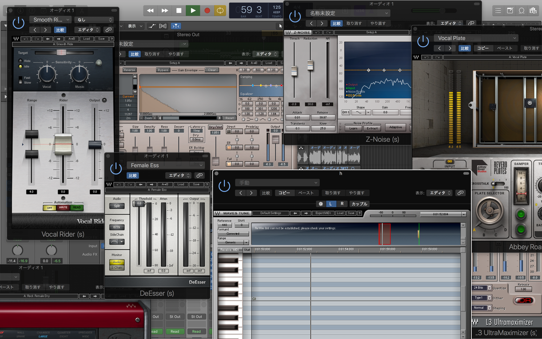Click the gear settings icon in Waves Tune

321,204
